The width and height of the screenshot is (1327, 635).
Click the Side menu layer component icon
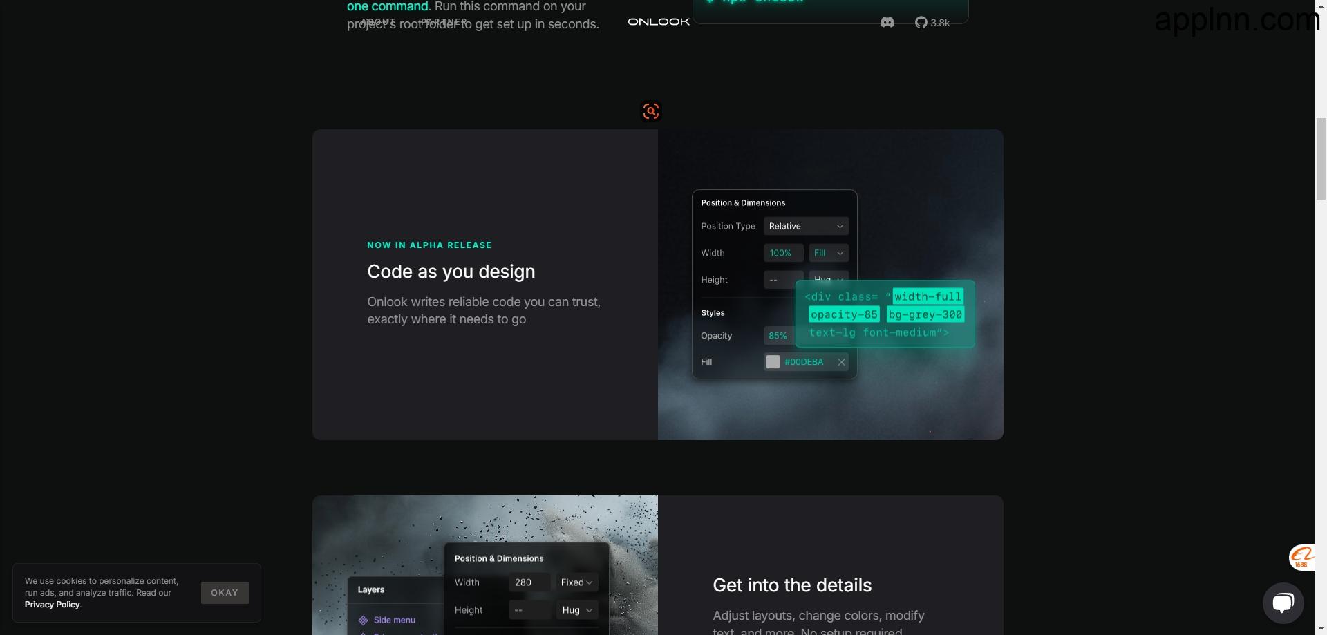point(364,620)
